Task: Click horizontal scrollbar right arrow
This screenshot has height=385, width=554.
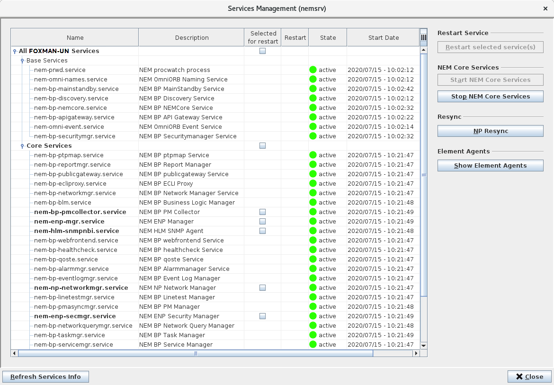Action: (416, 353)
